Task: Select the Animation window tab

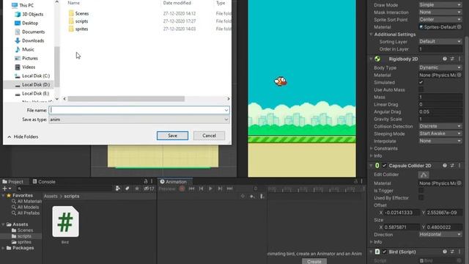Action: pyautogui.click(x=173, y=182)
